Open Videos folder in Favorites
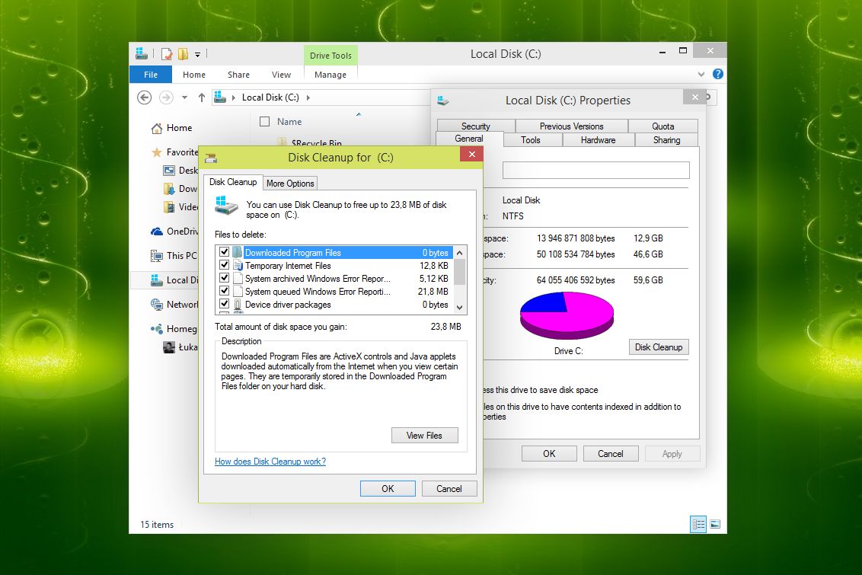Image resolution: width=862 pixels, height=575 pixels. pos(181,206)
